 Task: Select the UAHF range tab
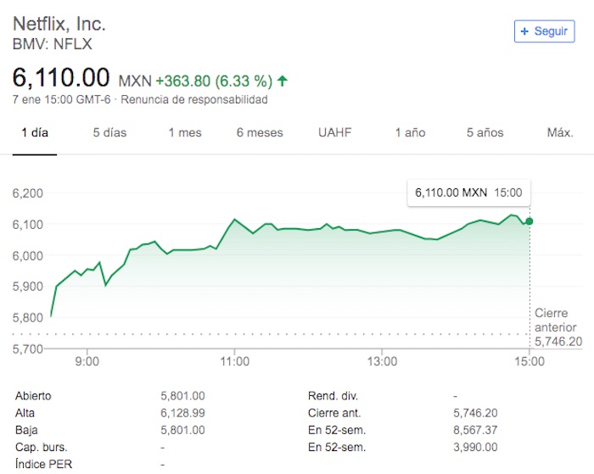coord(334,132)
